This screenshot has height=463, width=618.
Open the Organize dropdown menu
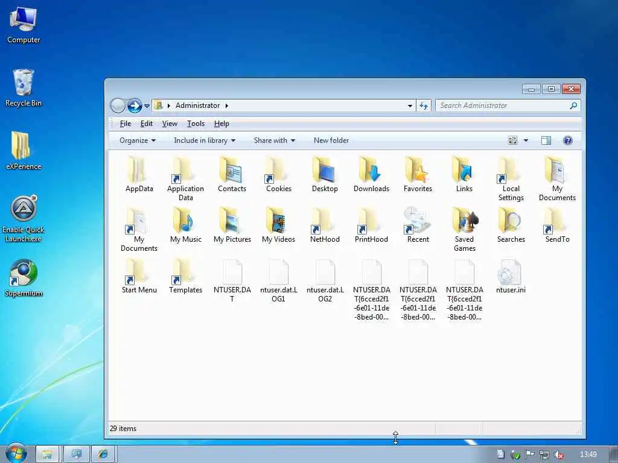coord(138,140)
